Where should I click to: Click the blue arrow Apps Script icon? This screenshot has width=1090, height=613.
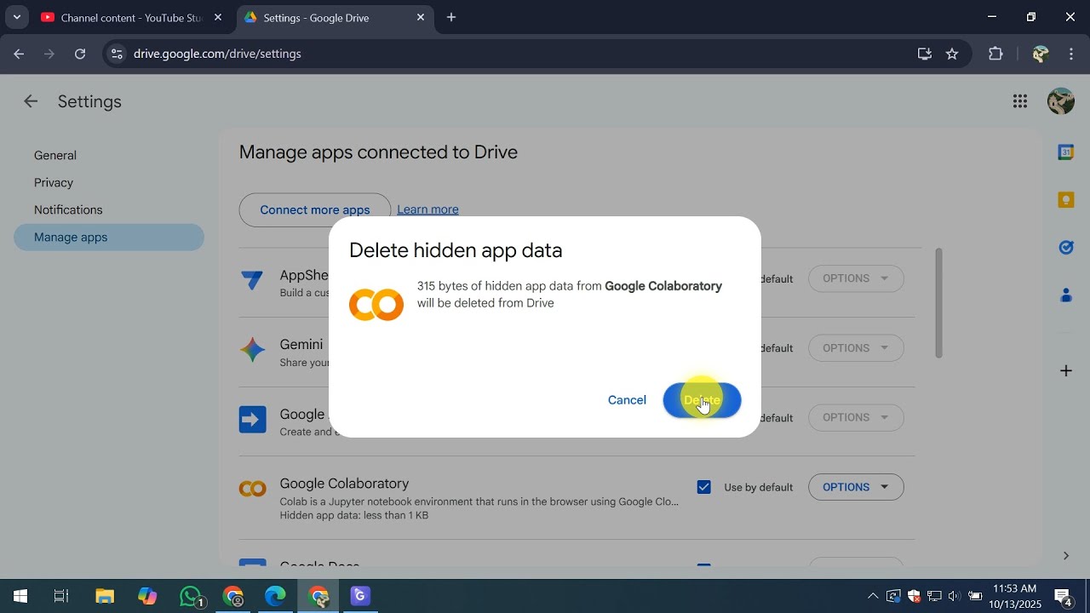tap(252, 419)
